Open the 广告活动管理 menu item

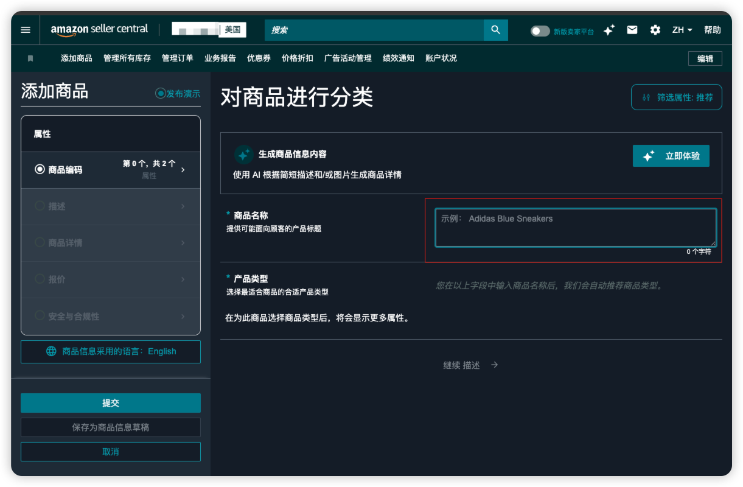point(348,58)
